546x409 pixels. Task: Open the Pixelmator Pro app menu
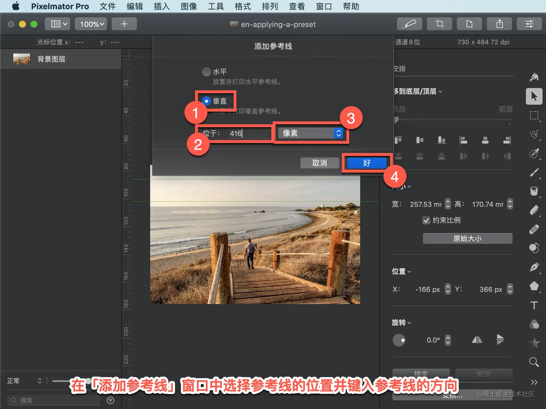coord(60,6)
